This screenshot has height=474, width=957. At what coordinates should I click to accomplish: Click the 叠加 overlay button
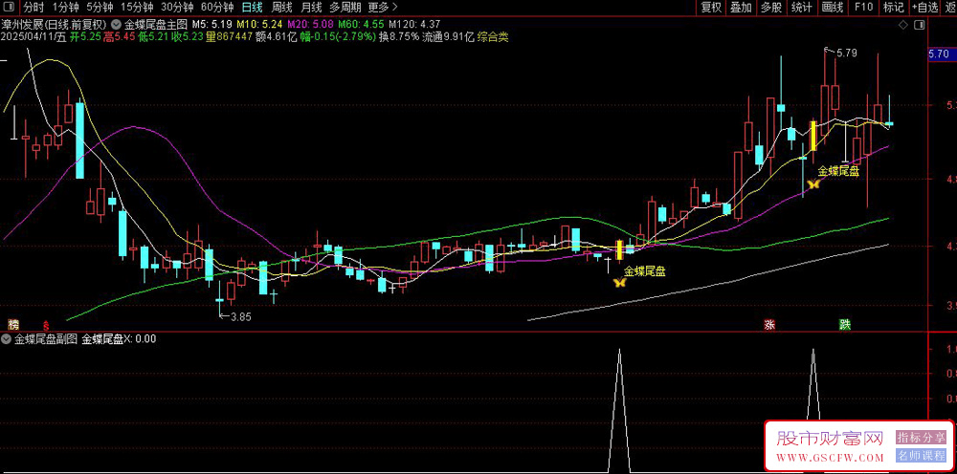click(x=741, y=8)
